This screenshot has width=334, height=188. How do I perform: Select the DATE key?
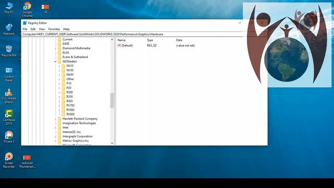(66, 44)
